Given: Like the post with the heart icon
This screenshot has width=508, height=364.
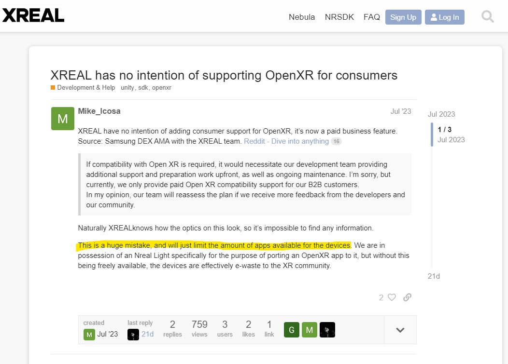Looking at the screenshot, I should point(392,297).
